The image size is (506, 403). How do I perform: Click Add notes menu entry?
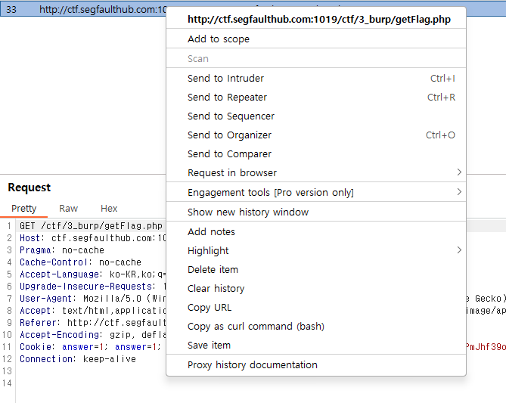211,232
